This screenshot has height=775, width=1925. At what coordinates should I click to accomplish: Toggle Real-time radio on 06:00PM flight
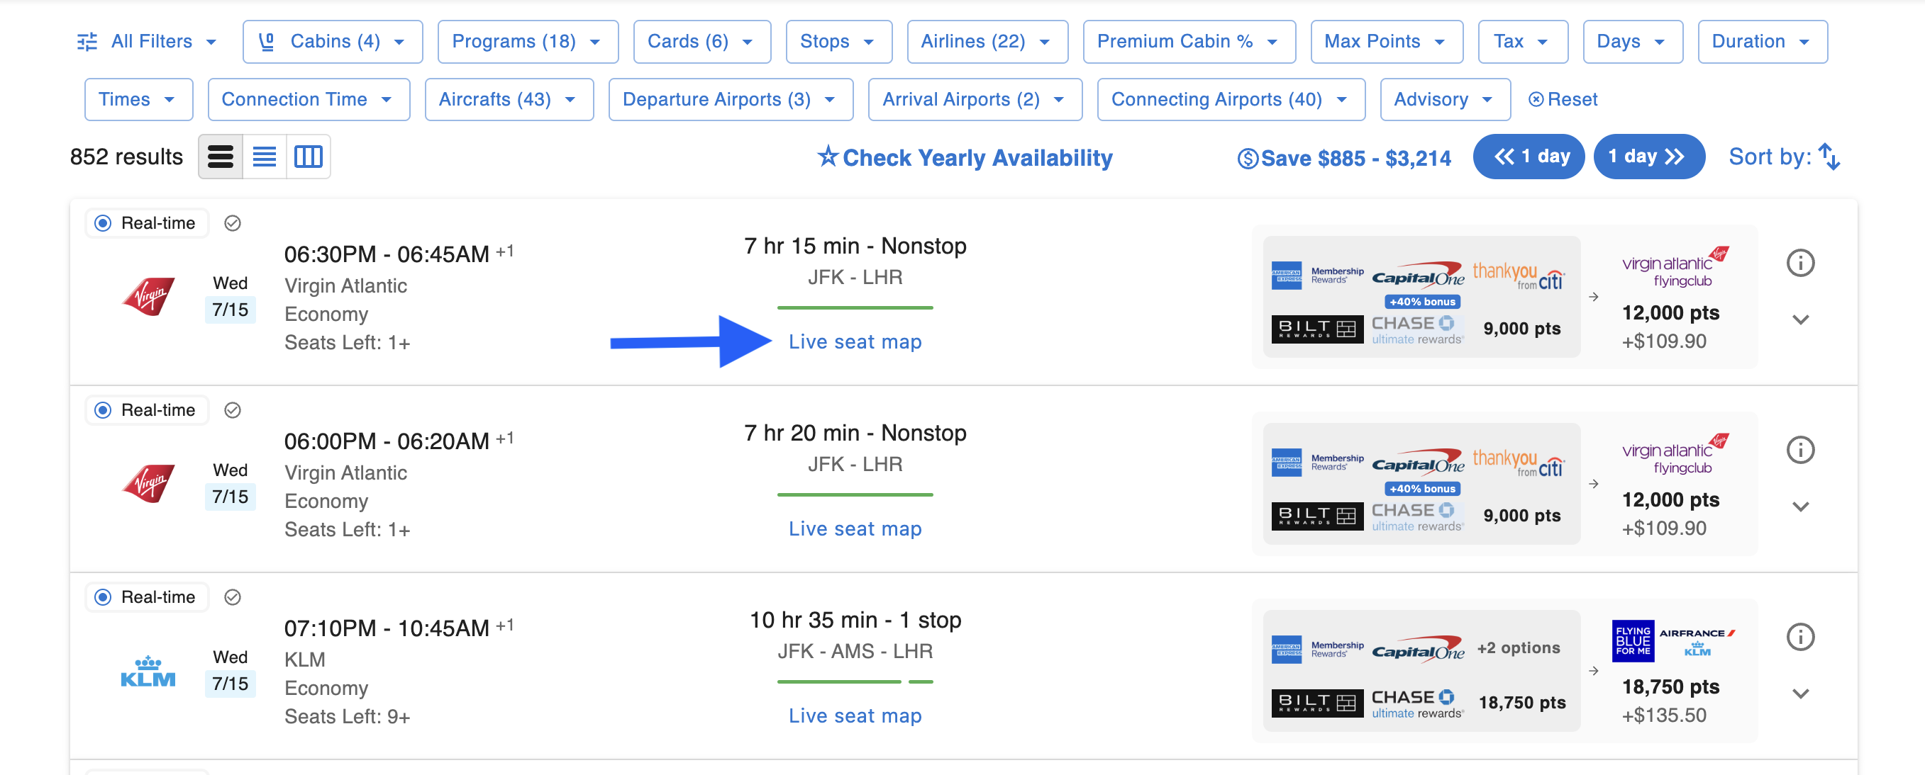(x=103, y=410)
